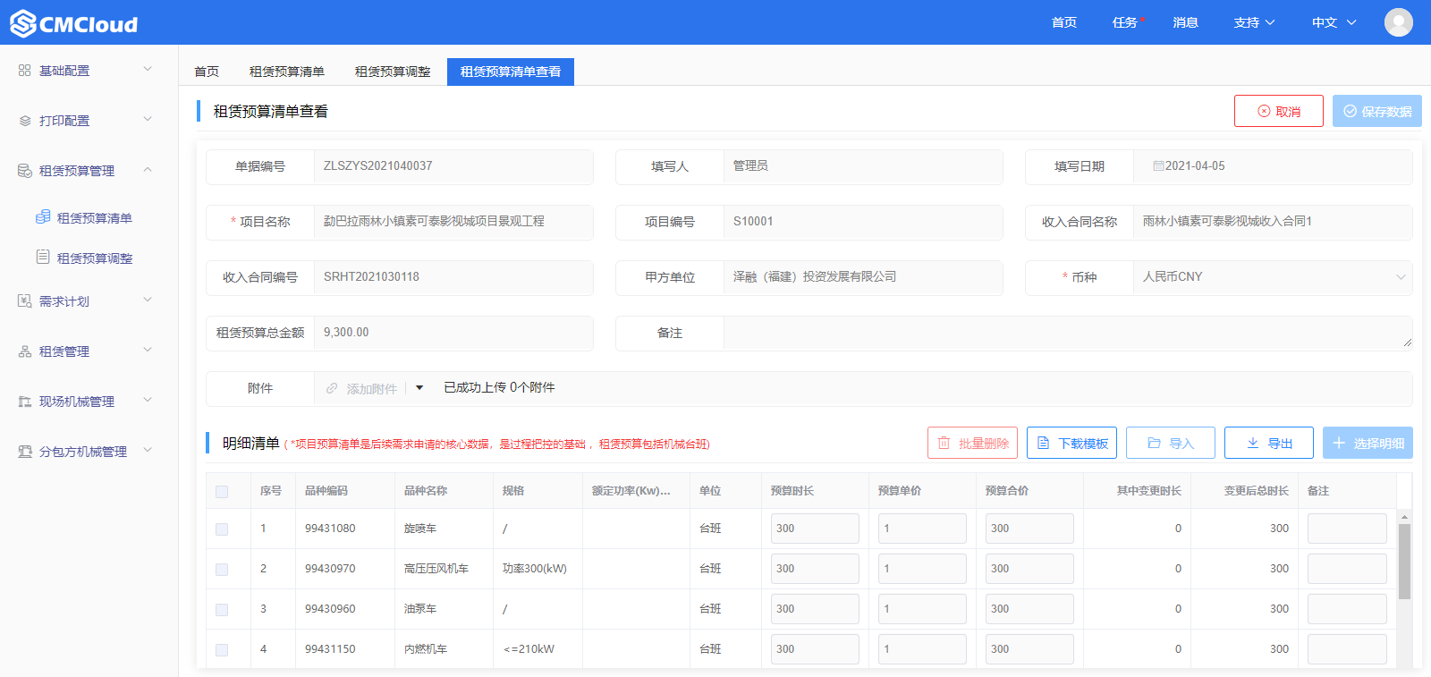Click the 打印配置 layers icon
1431x677 pixels.
pyautogui.click(x=25, y=120)
